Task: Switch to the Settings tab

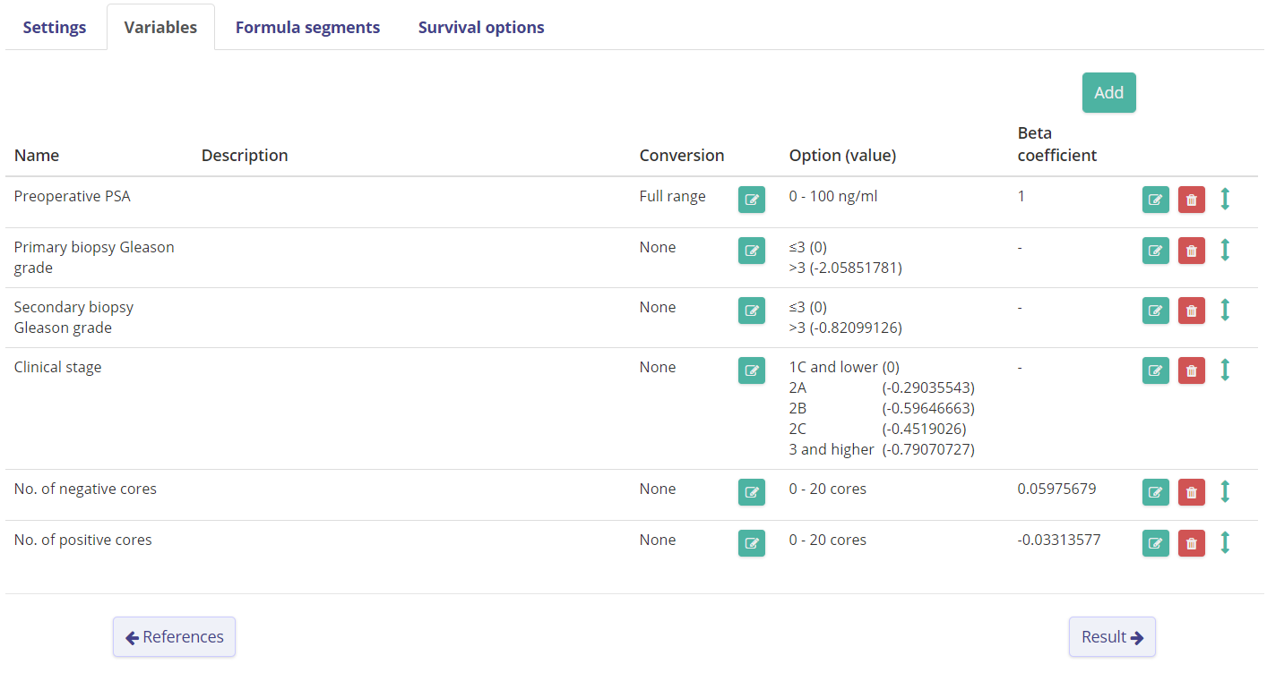Action: [55, 27]
